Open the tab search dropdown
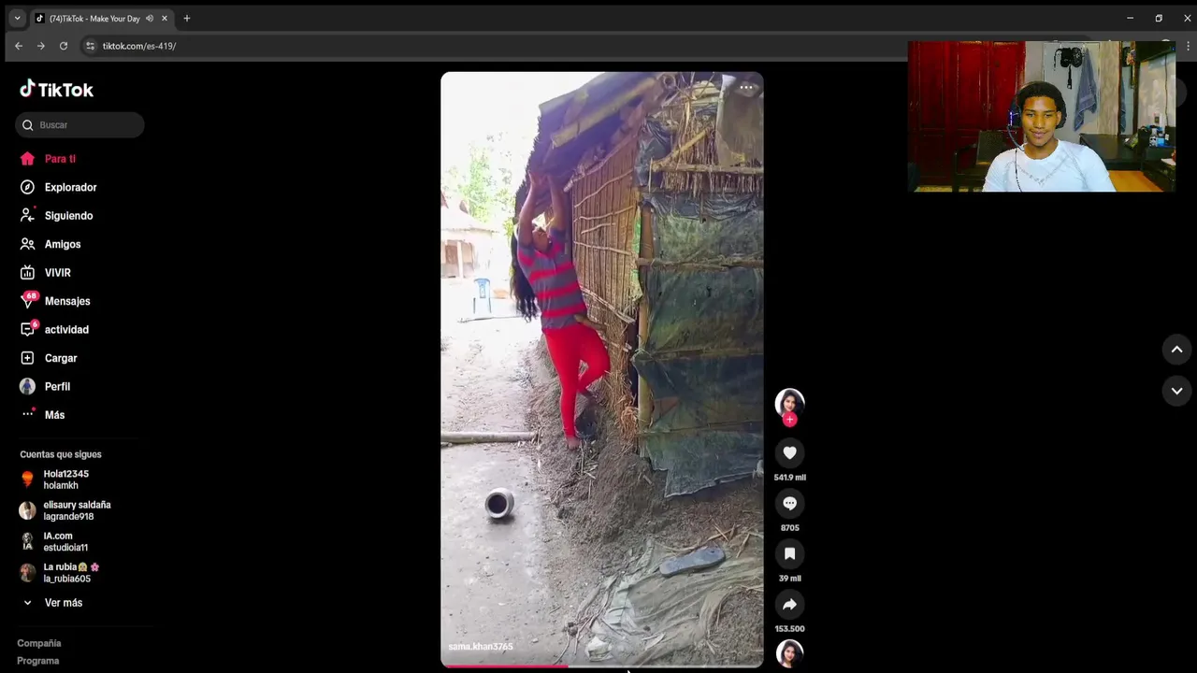Viewport: 1197px width, 673px height. [x=17, y=19]
